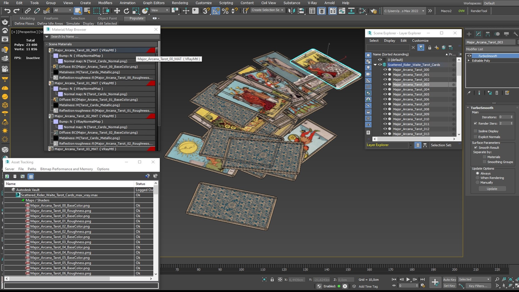Open the Modifiers menu
The image size is (519, 292).
tap(105, 3)
